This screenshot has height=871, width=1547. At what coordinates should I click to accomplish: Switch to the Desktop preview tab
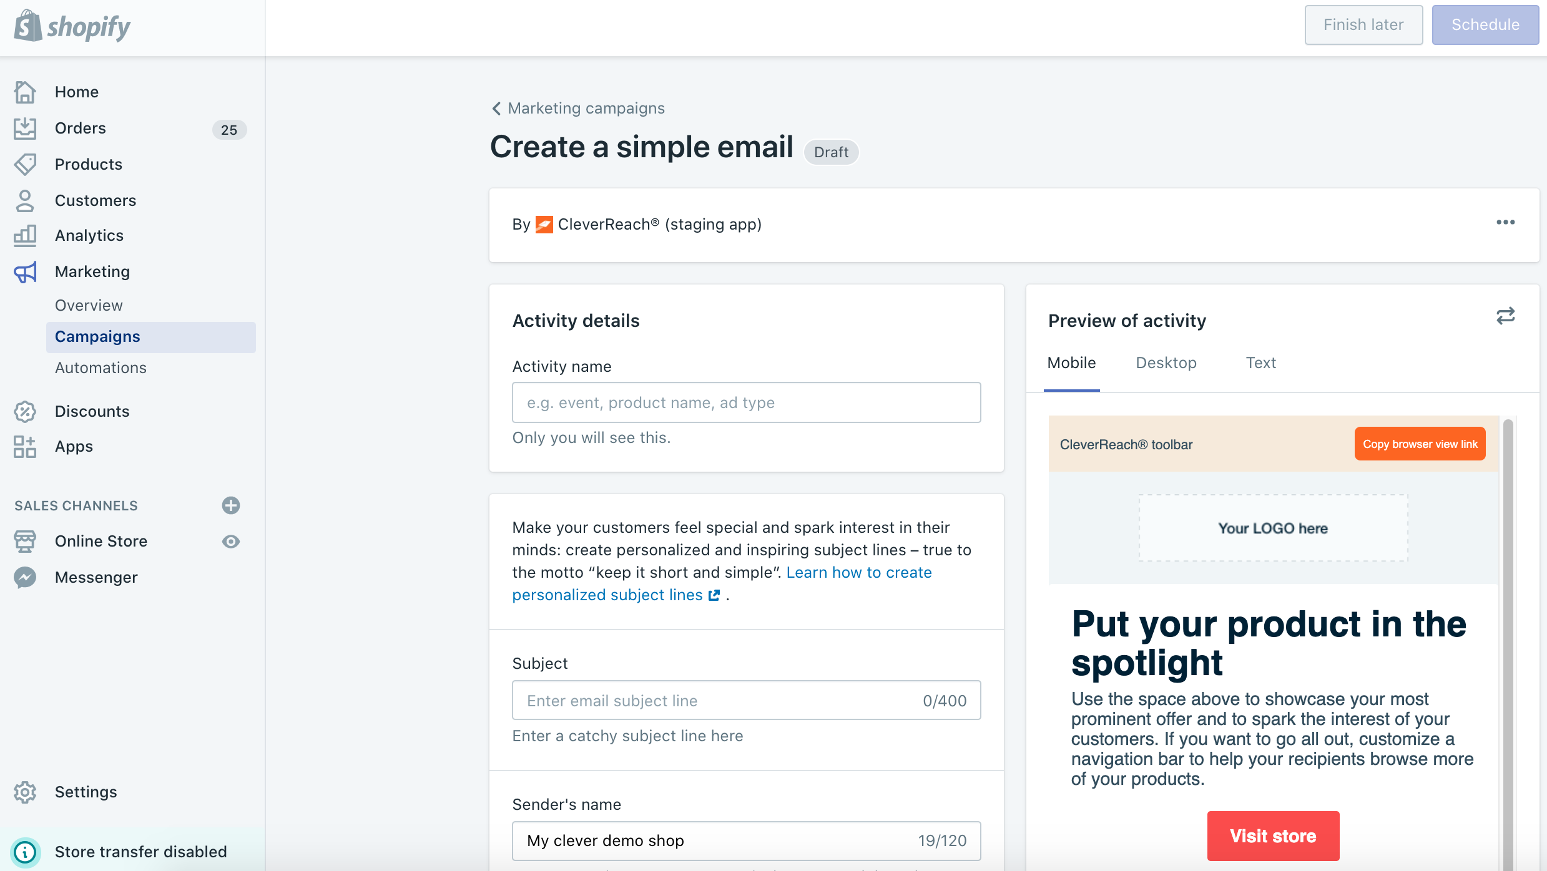click(1166, 363)
